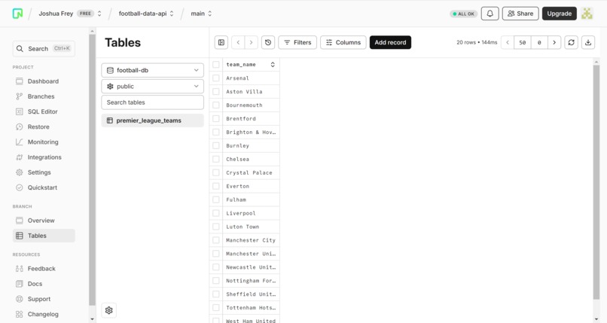Image resolution: width=607 pixels, height=323 pixels.
Task: Open the notifications bell
Action: click(490, 14)
